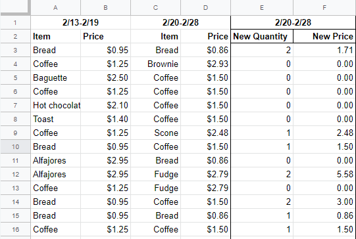This screenshot has width=356, height=239.
Task: Click the Toast cell in row 8
Action: [x=56, y=119]
